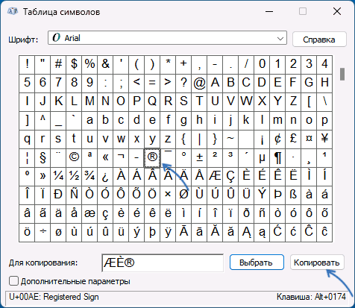This screenshot has width=355, height=308.
Task: Pick the cent ¢ symbol
Action: point(277,139)
